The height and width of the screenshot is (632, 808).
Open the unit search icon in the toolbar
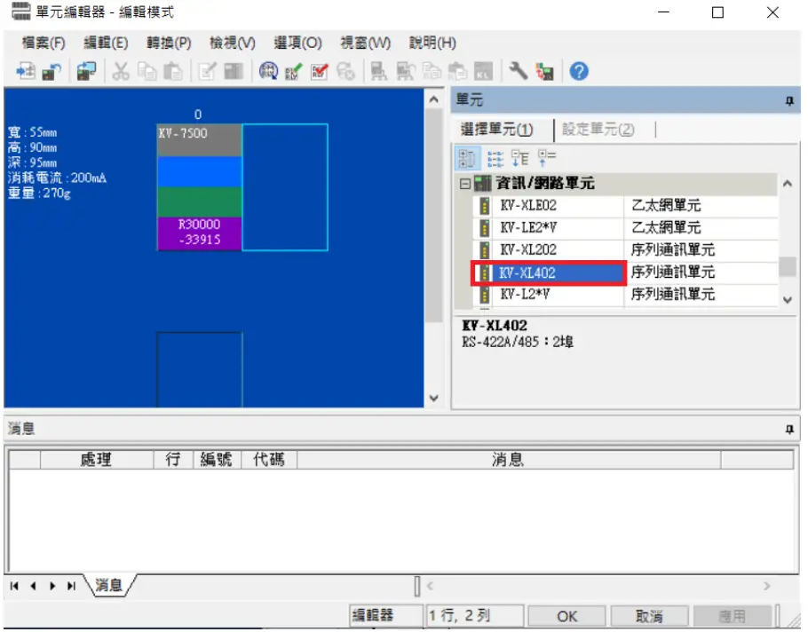click(266, 71)
